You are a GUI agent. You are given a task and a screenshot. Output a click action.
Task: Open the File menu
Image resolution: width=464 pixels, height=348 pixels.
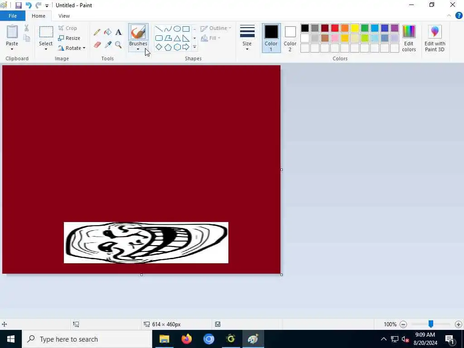coord(13,16)
